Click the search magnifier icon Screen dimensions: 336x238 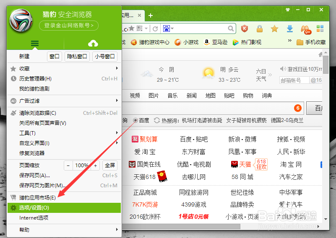coord(231,28)
